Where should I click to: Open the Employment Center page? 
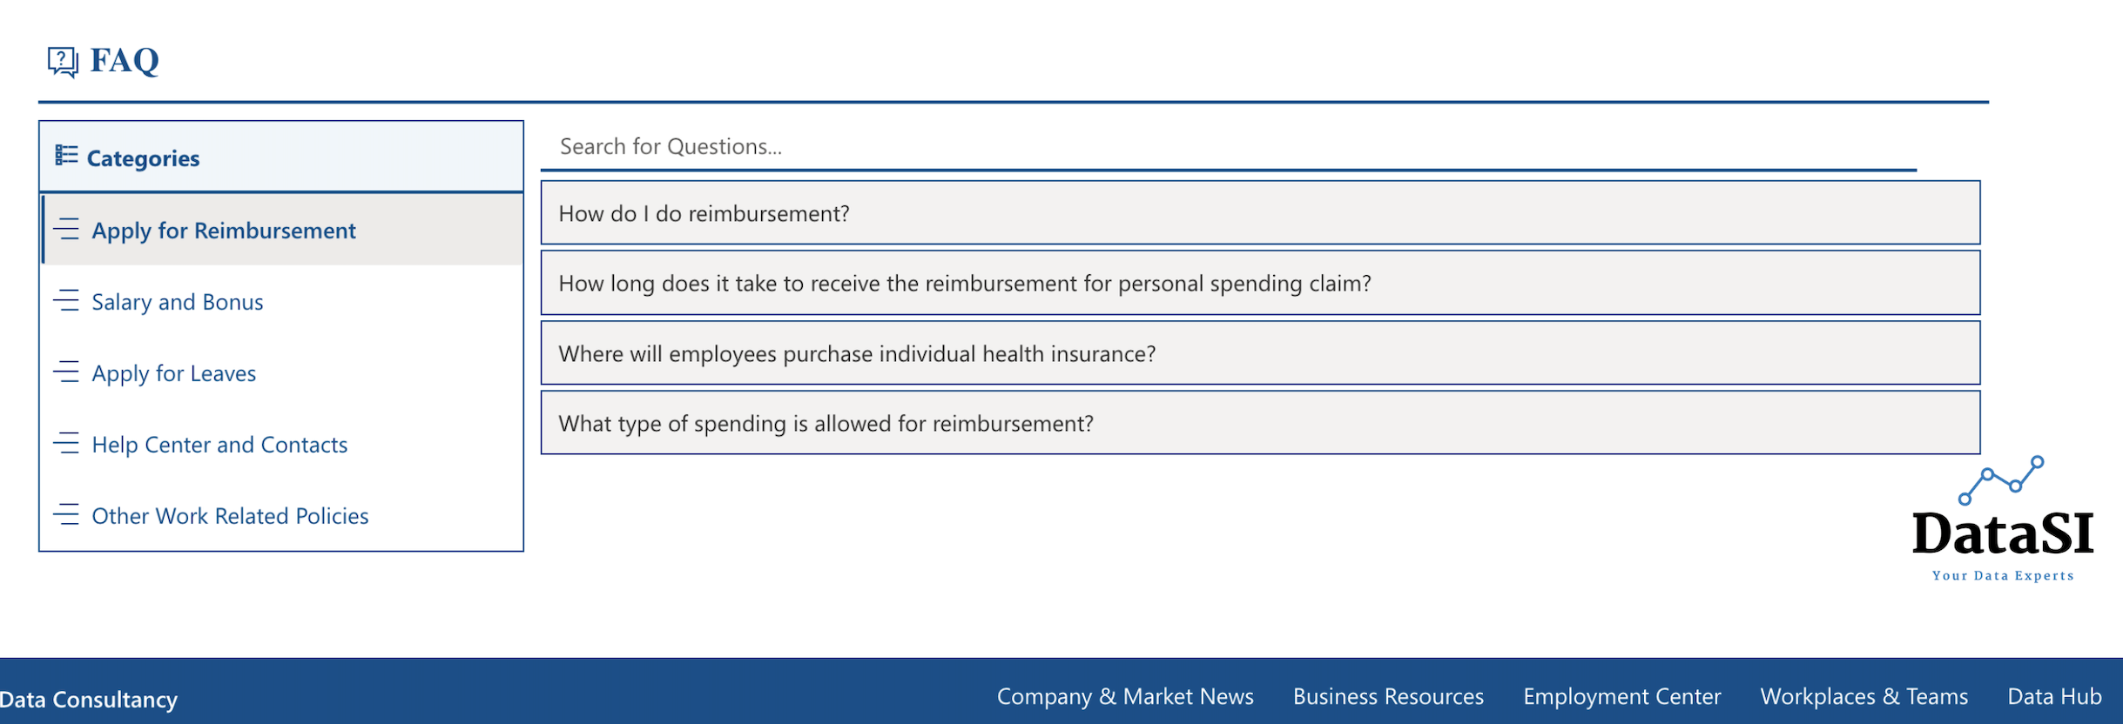[1622, 696]
